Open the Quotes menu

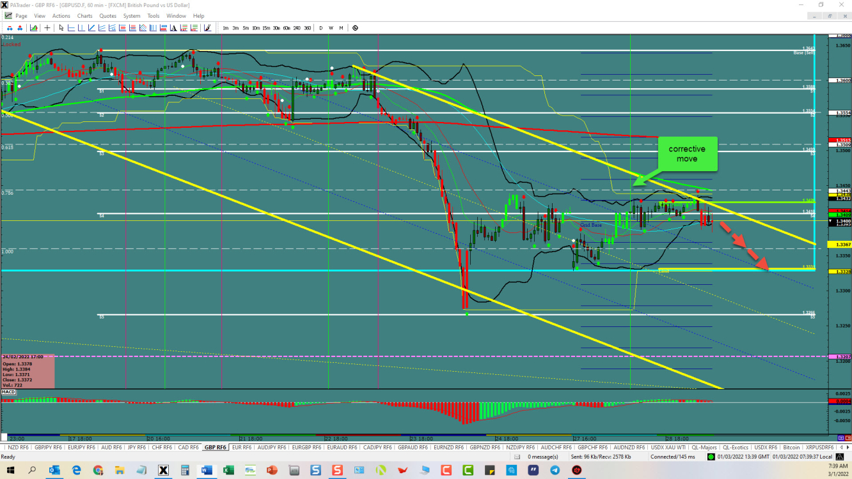[x=108, y=15]
